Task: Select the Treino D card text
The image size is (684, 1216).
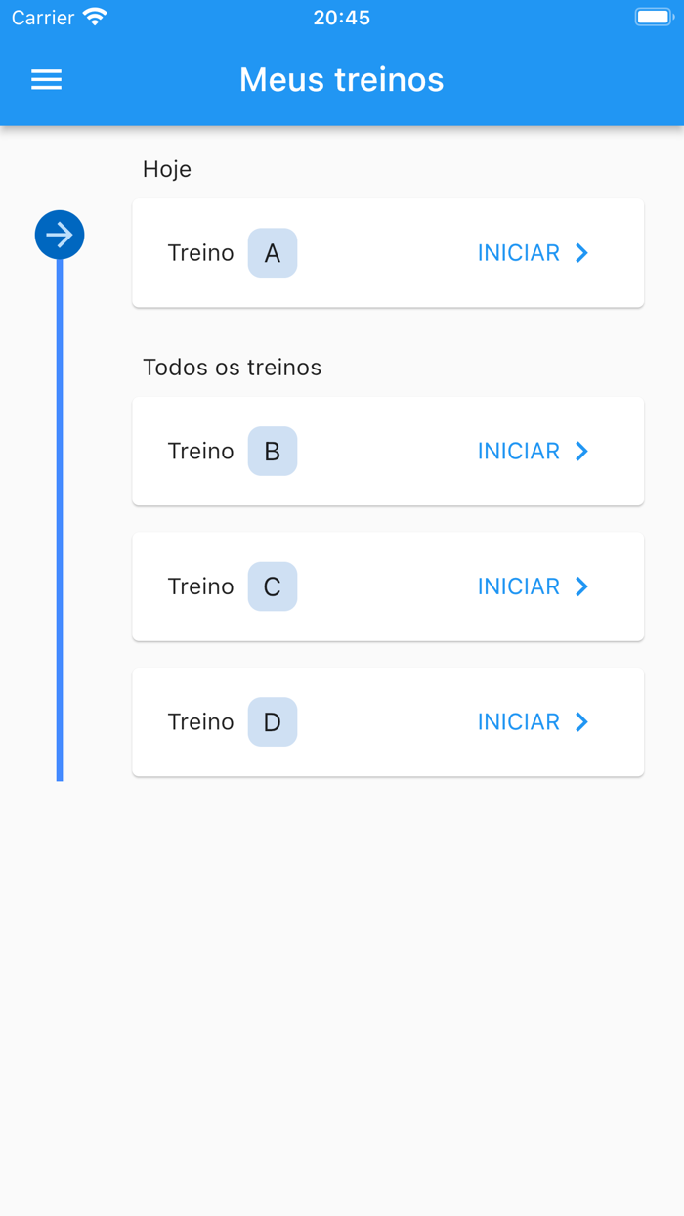Action: 200,722
